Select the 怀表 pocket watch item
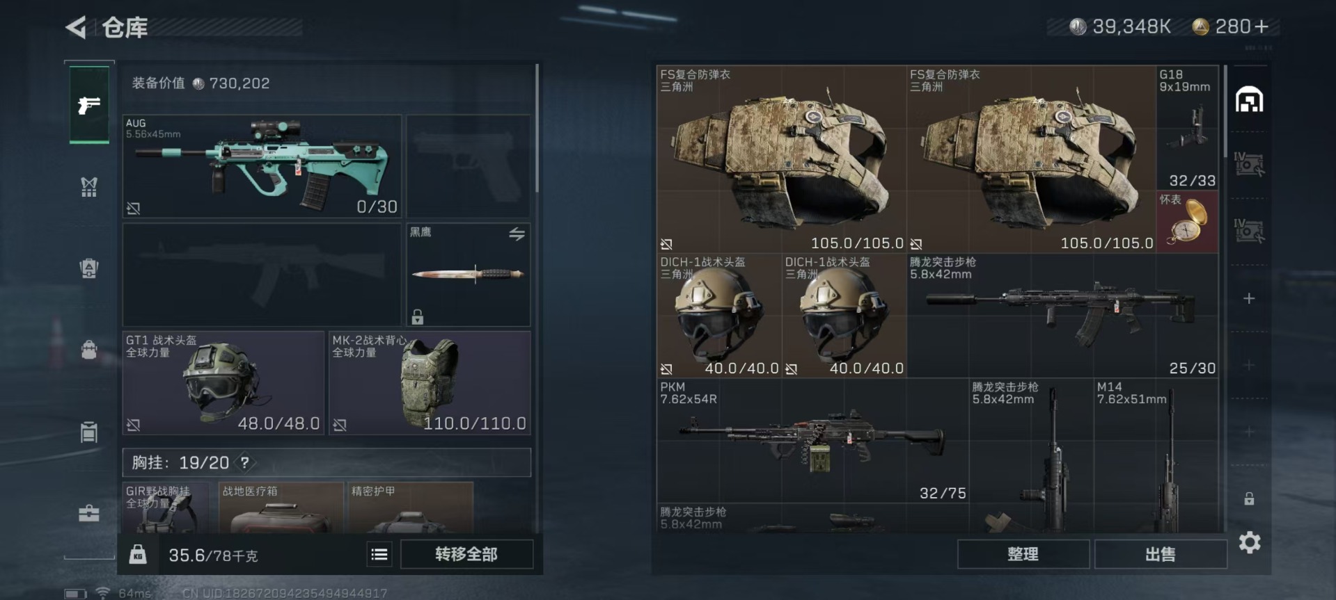 point(1187,221)
